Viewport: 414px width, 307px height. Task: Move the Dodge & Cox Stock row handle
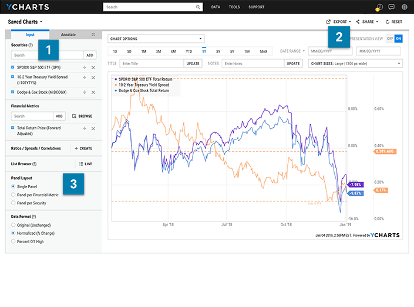point(85,92)
